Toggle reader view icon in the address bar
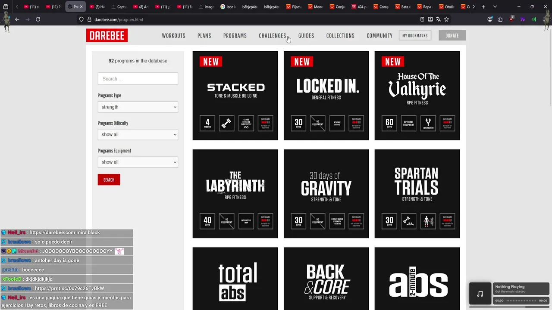 tap(422, 19)
